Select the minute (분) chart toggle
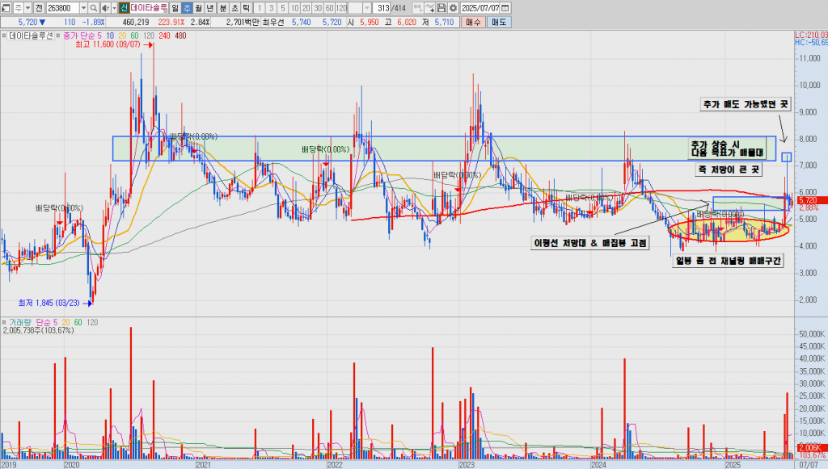The height and width of the screenshot is (469, 828). click(x=223, y=7)
